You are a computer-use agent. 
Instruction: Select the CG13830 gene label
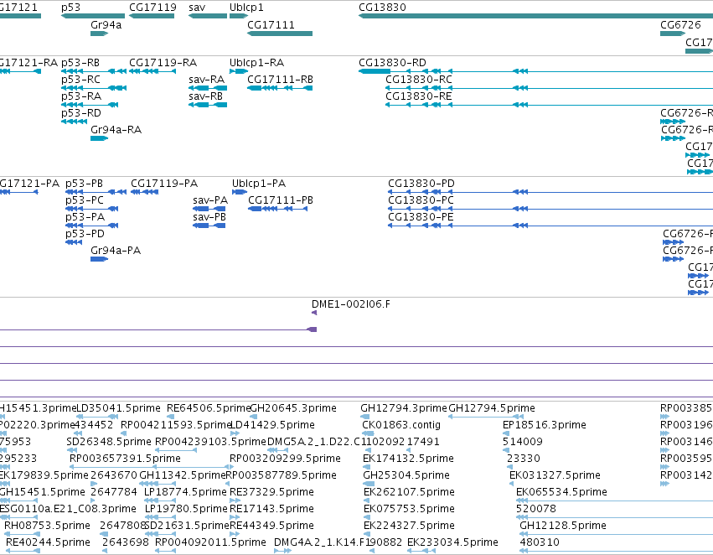(382, 8)
